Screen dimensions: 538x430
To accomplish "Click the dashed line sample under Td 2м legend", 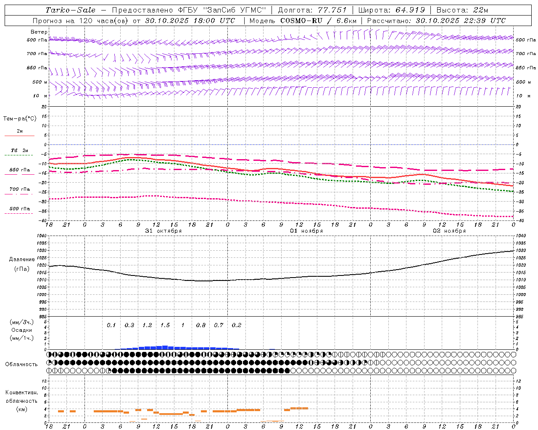I will 18,155.
